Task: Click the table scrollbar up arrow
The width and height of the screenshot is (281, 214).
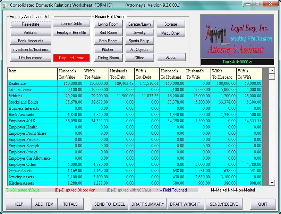Action: (272, 71)
